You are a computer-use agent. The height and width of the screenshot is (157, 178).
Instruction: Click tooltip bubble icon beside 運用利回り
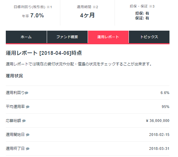click(x=27, y=93)
